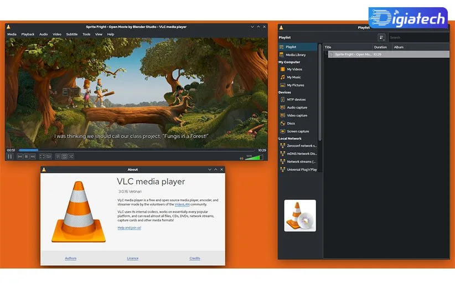The height and width of the screenshot is (289, 455).
Task: Select Network streams item
Action: [298, 162]
